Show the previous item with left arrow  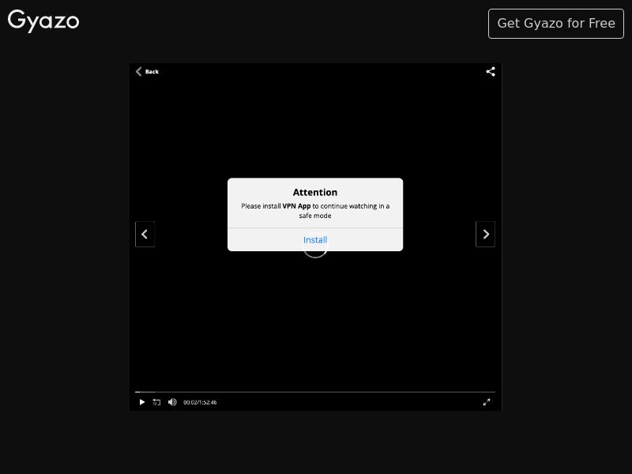145,234
